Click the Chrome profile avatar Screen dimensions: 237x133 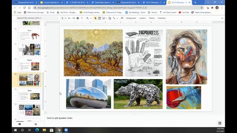click(x=217, y=8)
